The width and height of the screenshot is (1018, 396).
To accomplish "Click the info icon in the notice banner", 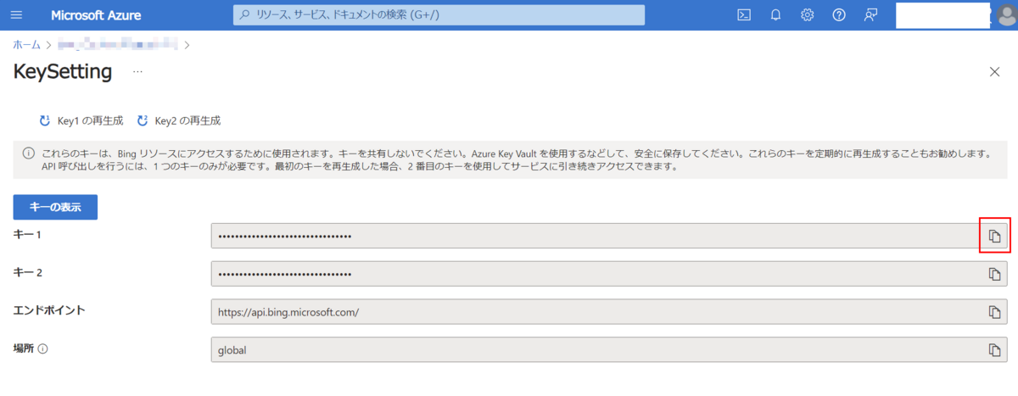I will pos(28,153).
